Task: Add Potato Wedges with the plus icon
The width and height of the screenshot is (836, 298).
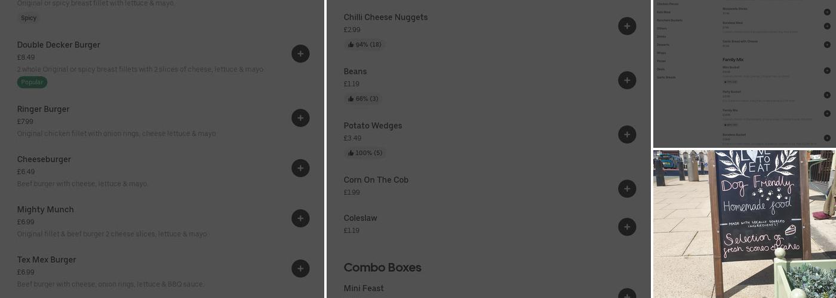Action: [x=627, y=134]
